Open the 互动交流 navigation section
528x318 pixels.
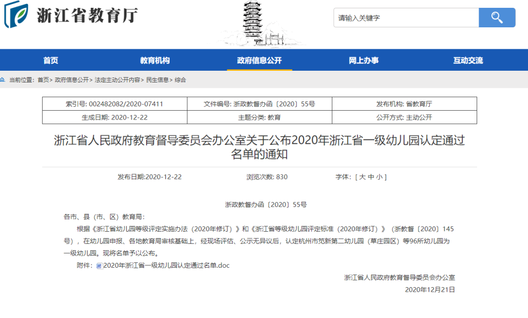pyautogui.click(x=467, y=60)
